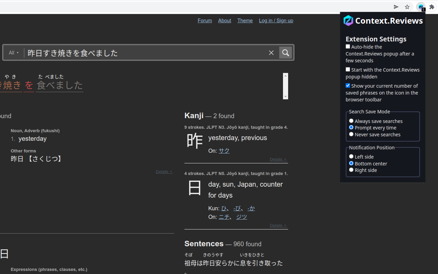Click the sentence scrollbar up arrow
This screenshot has width=438, height=274.
[x=286, y=75]
